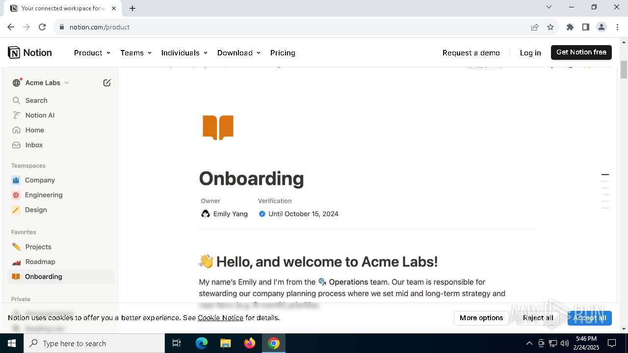Click the Get Notion free button
Screen dimensions: 628x353
coord(581,52)
